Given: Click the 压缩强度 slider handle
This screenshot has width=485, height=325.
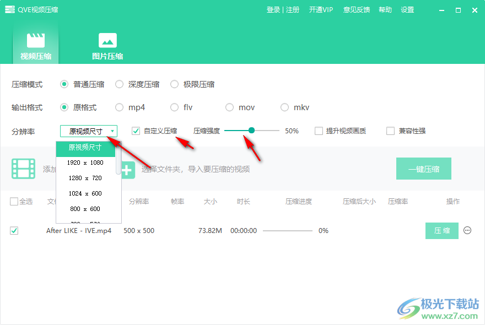Looking at the screenshot, I should (x=251, y=131).
